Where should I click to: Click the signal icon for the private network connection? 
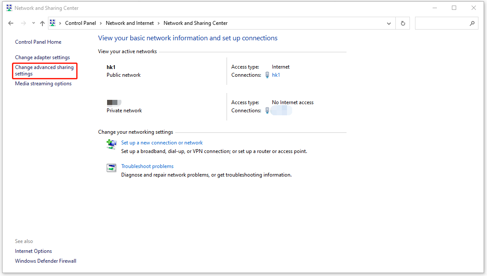pyautogui.click(x=267, y=110)
